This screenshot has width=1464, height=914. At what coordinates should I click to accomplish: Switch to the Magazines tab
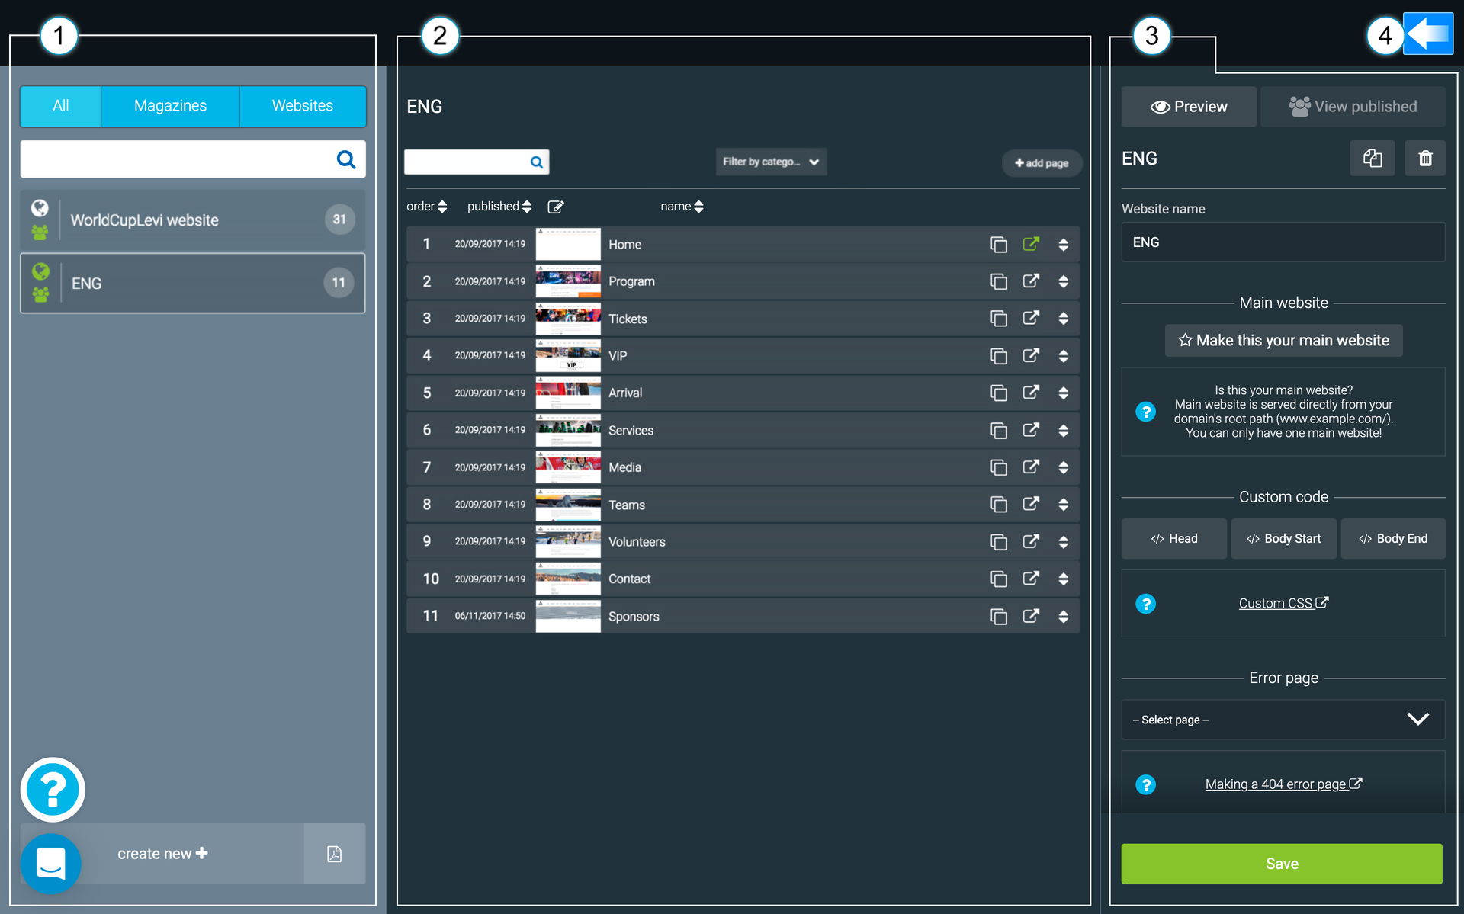pyautogui.click(x=169, y=106)
